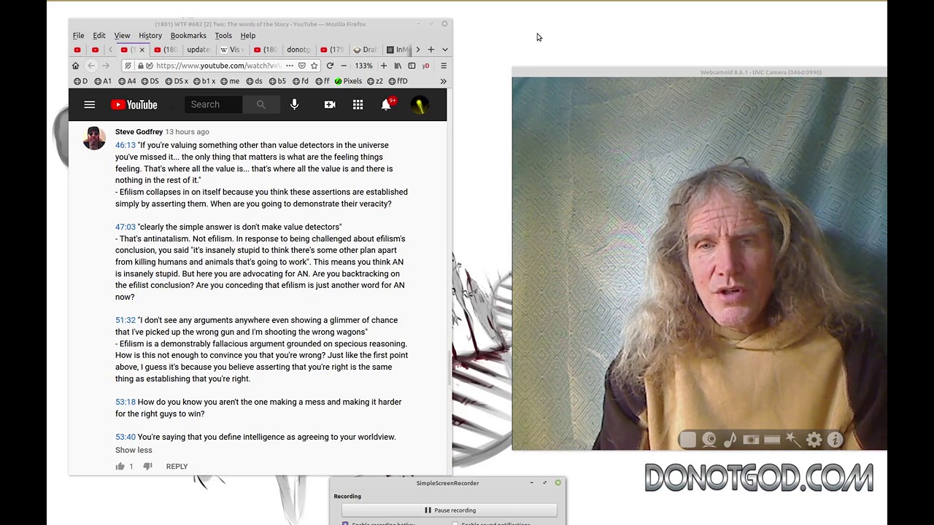Open audio settings note icon in Webcamoid
This screenshot has height=525, width=934.
(730, 440)
